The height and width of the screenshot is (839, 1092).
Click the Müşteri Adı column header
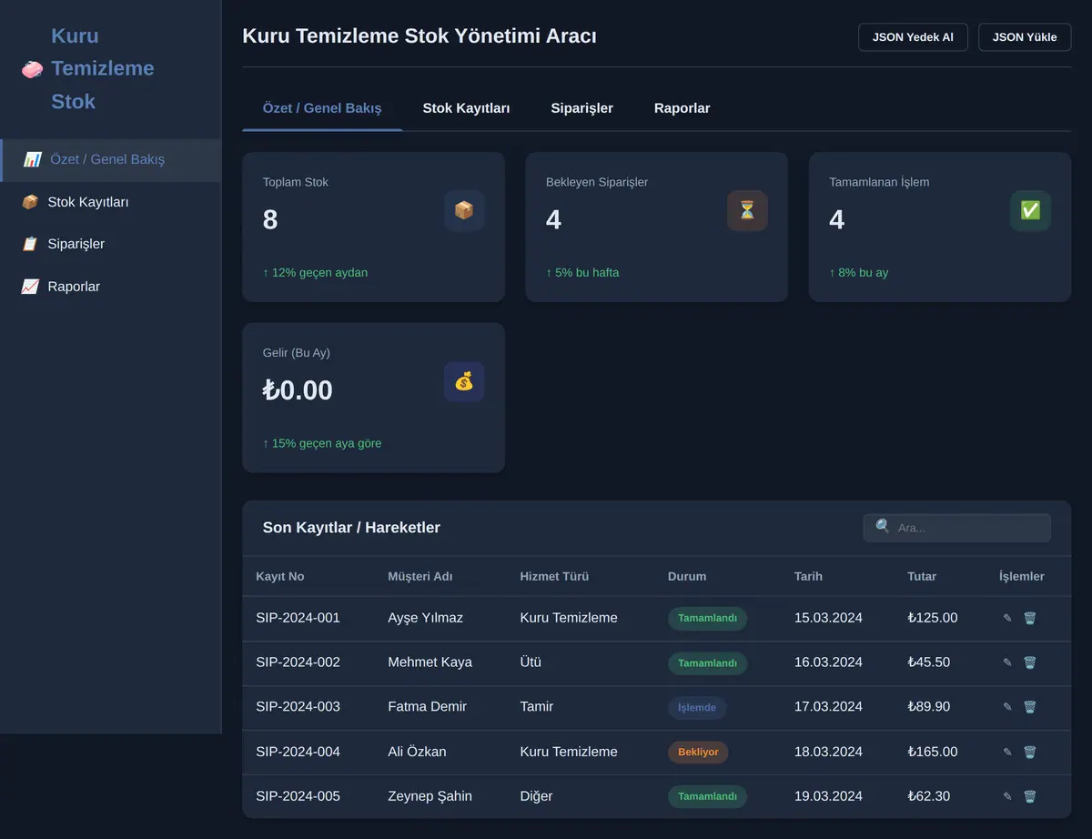420,576
